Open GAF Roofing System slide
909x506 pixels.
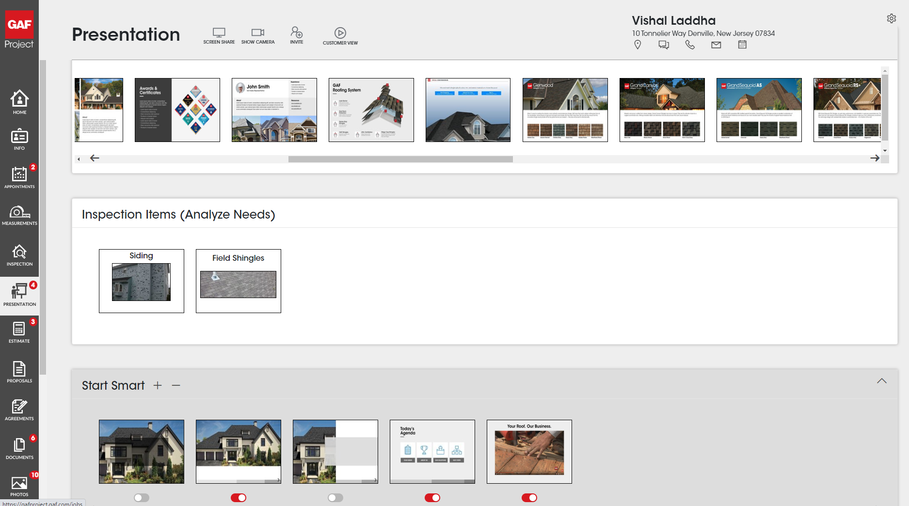pos(371,110)
